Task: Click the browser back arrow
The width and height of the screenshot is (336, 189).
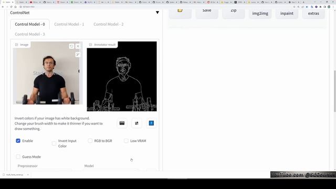Action: [3, 7]
